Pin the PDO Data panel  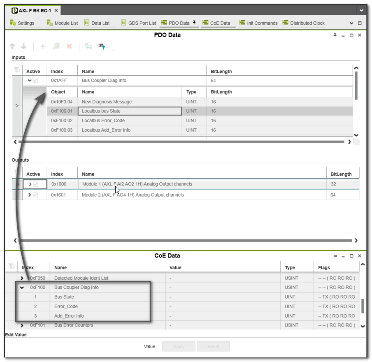pyautogui.click(x=335, y=35)
